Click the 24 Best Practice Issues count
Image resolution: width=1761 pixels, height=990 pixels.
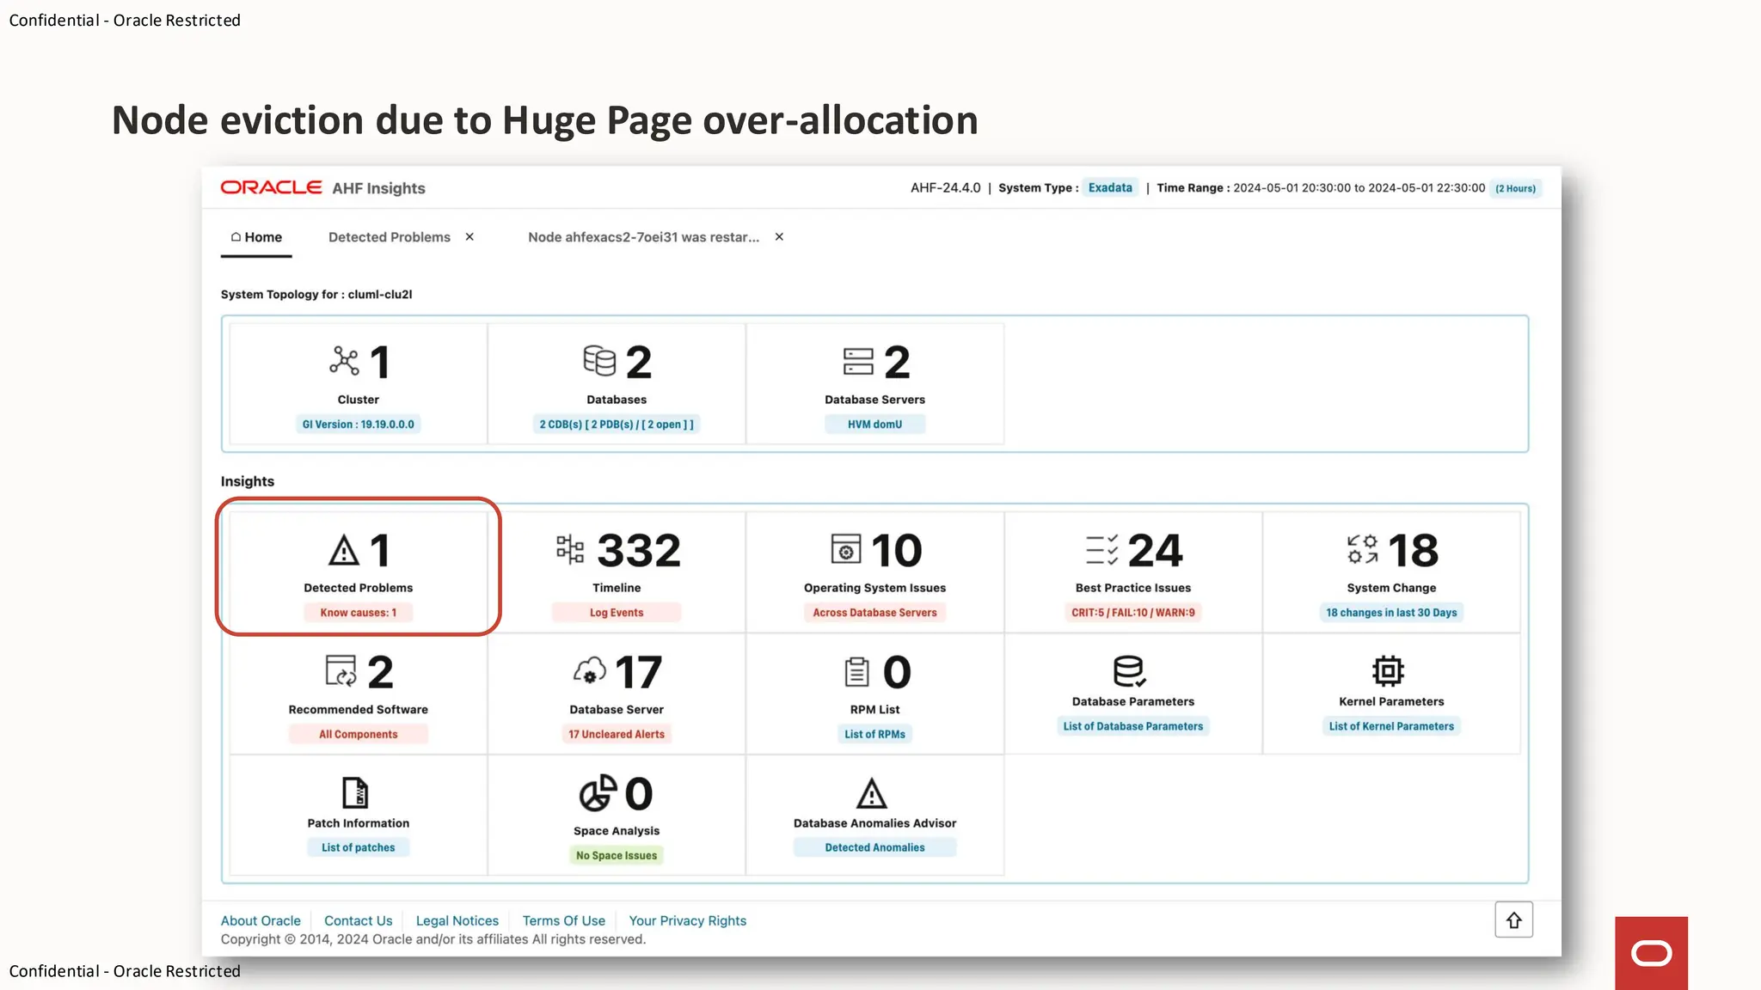click(x=1156, y=550)
